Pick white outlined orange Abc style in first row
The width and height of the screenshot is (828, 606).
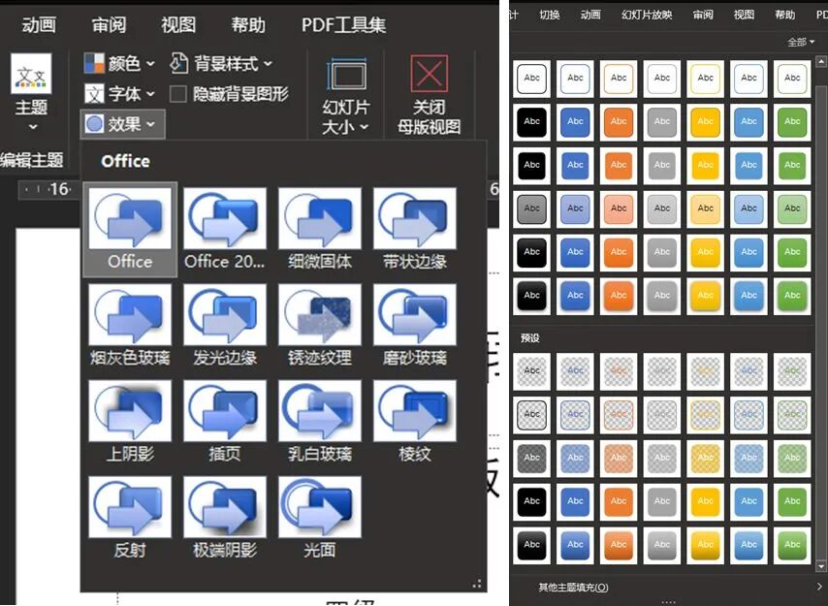tap(619, 79)
